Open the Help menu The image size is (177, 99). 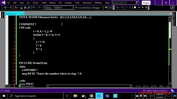pyautogui.click(x=107, y=3)
